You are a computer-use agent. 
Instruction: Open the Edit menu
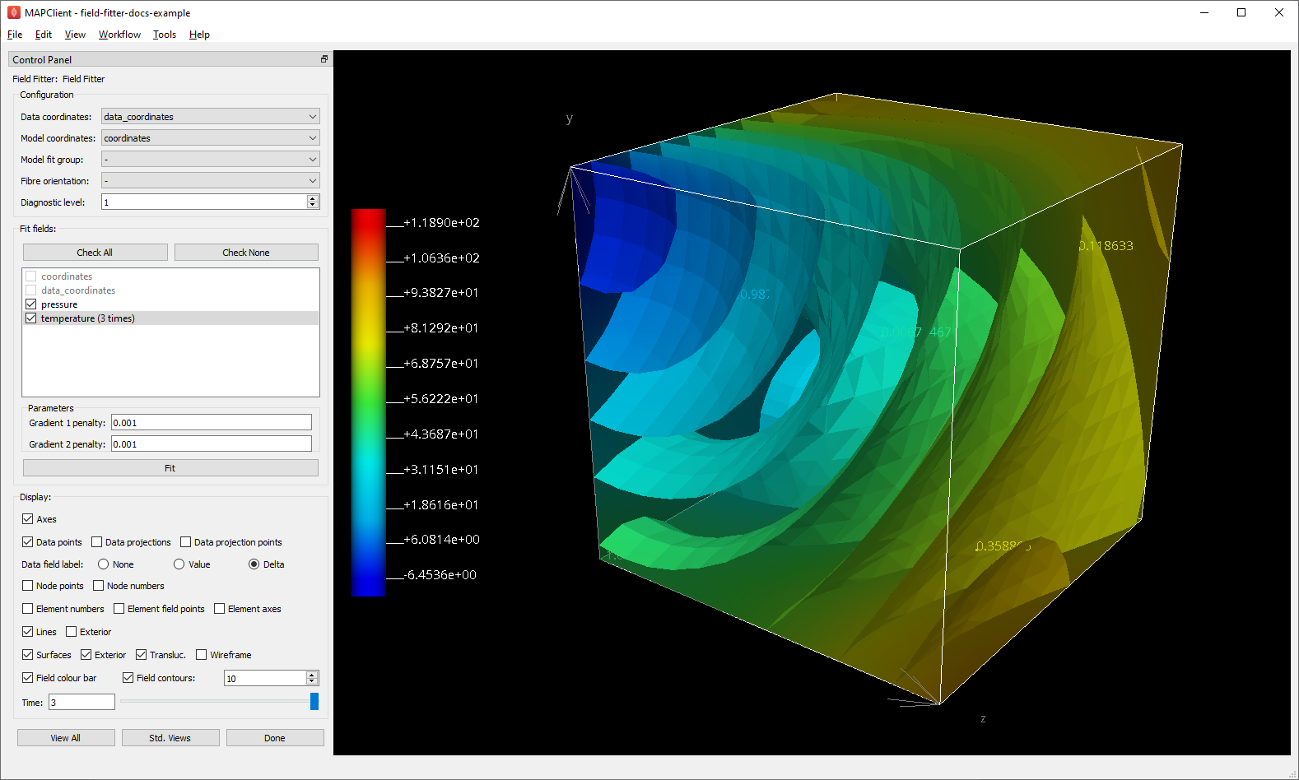44,35
